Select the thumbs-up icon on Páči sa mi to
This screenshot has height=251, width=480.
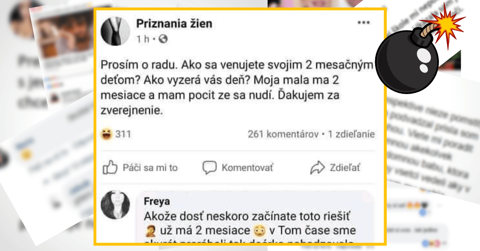pos(111,168)
